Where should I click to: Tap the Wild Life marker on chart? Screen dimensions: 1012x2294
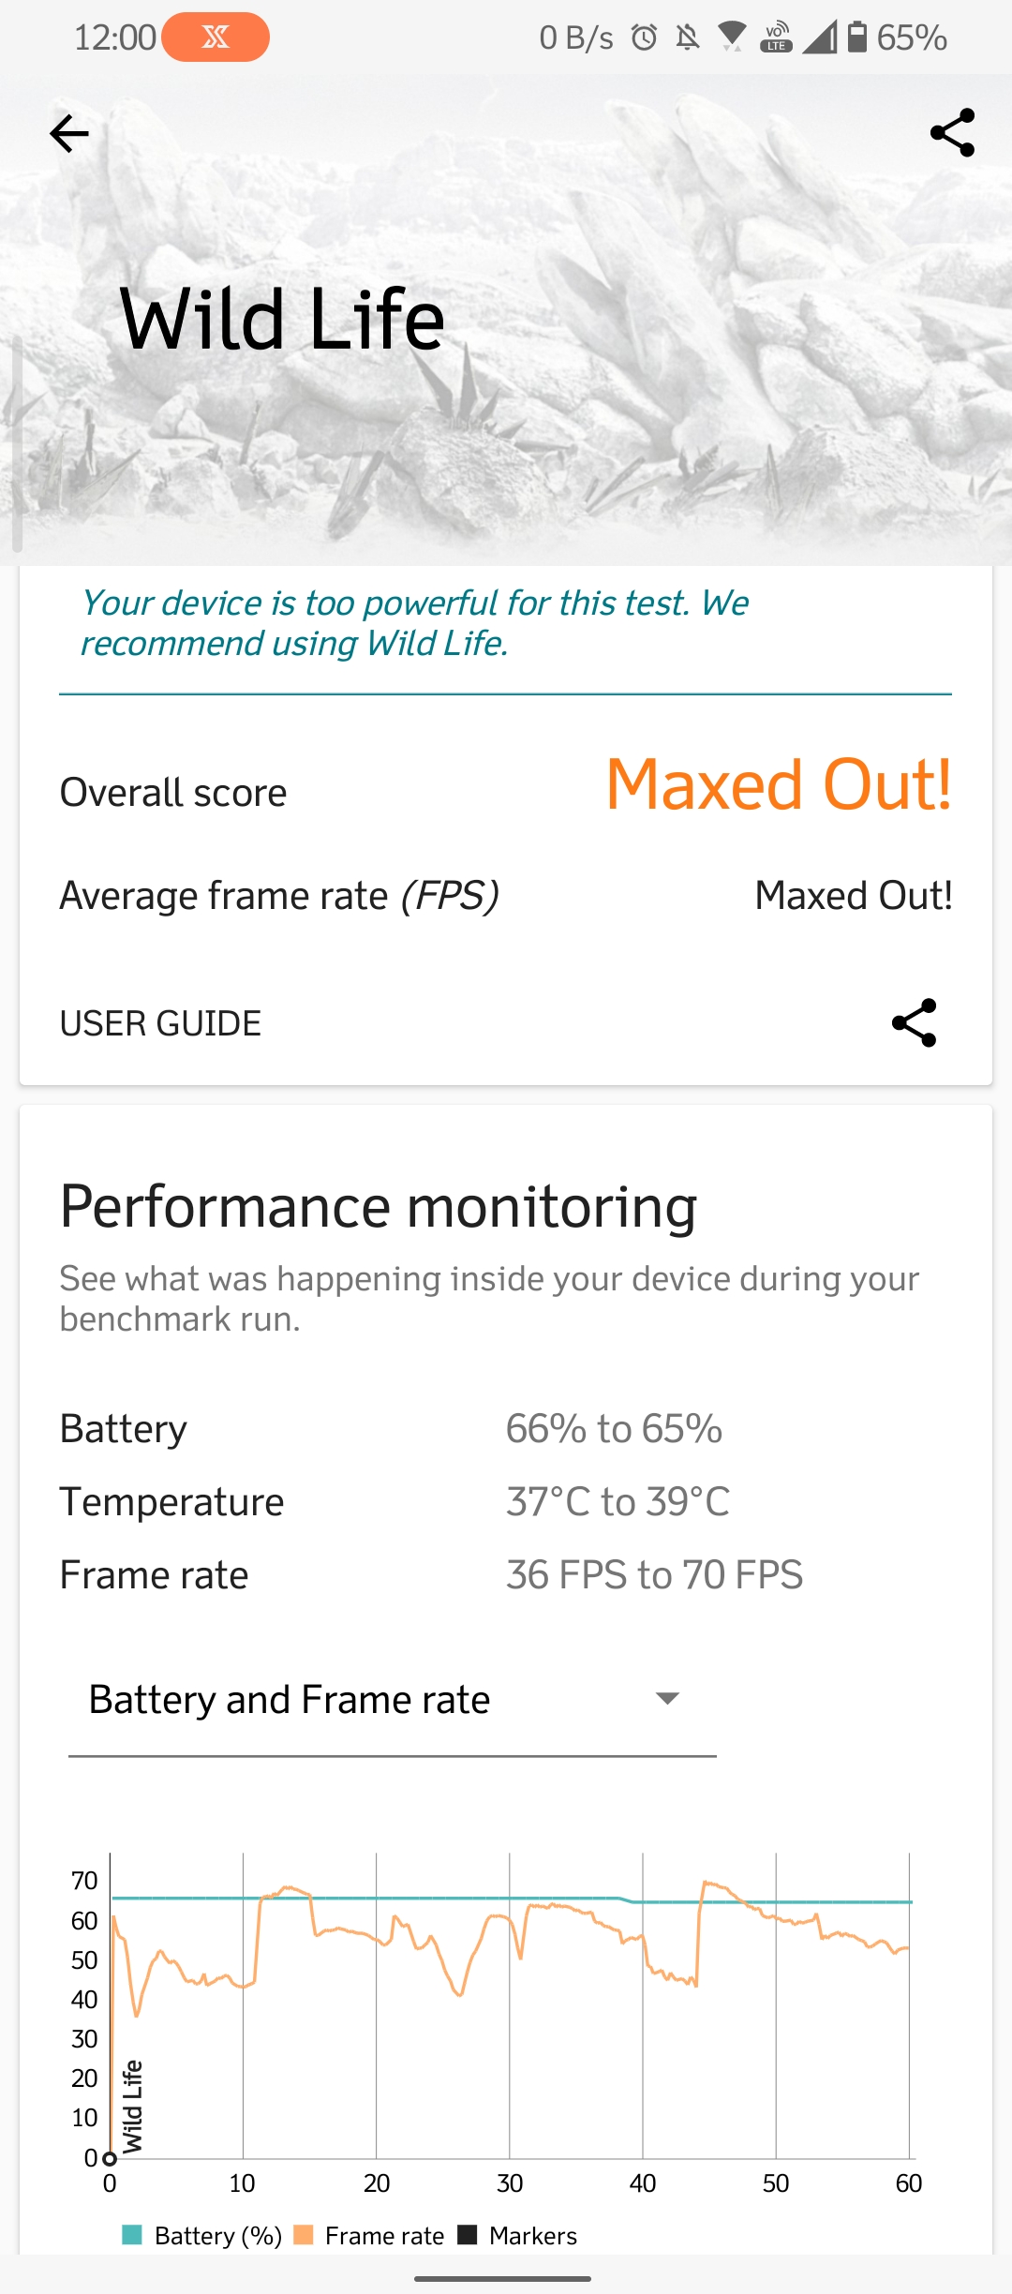point(132,2107)
